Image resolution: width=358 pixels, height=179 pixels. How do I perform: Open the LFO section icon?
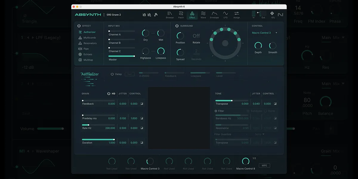[225, 14]
